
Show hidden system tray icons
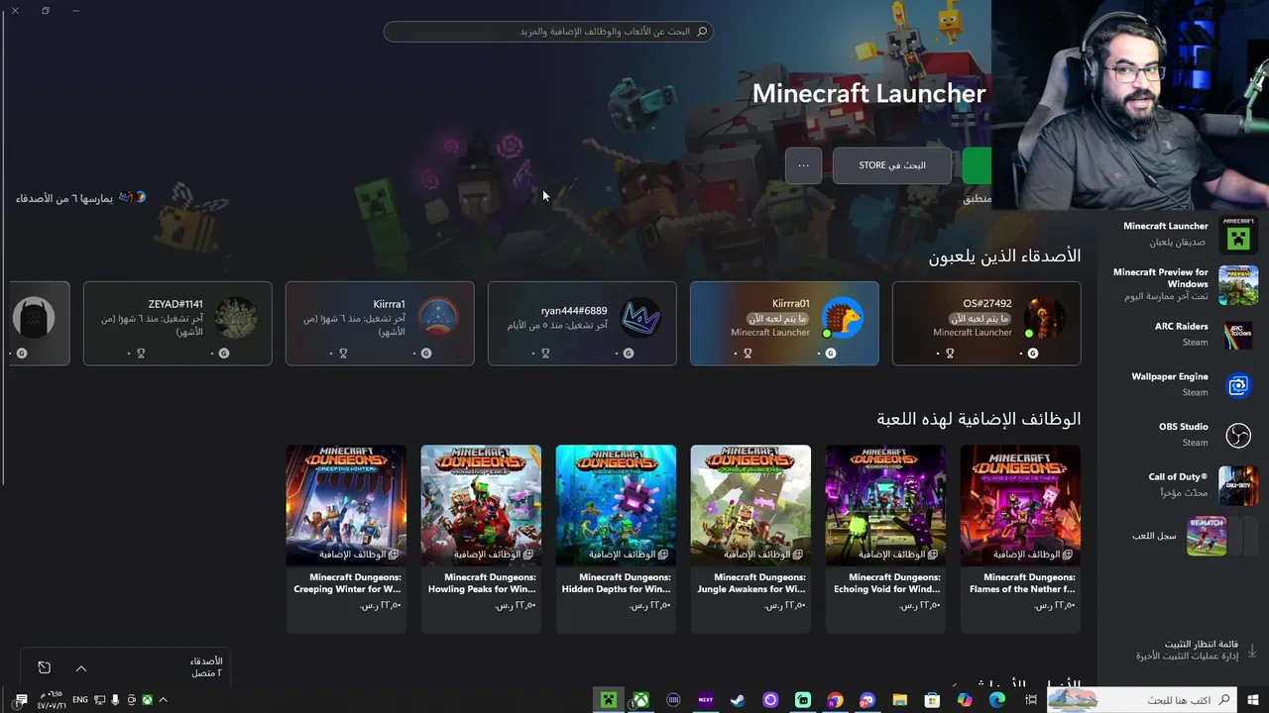pos(163,700)
